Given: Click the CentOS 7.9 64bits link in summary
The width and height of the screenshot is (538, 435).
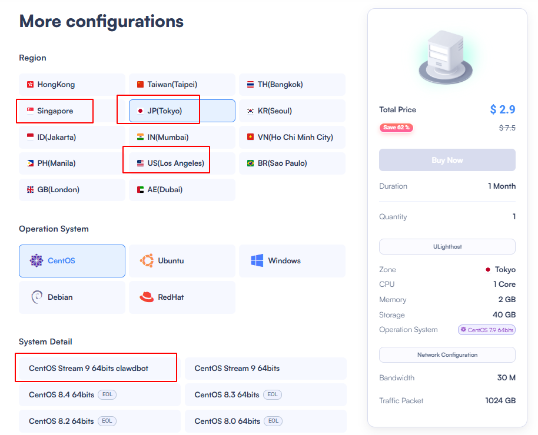Looking at the screenshot, I should pos(486,330).
